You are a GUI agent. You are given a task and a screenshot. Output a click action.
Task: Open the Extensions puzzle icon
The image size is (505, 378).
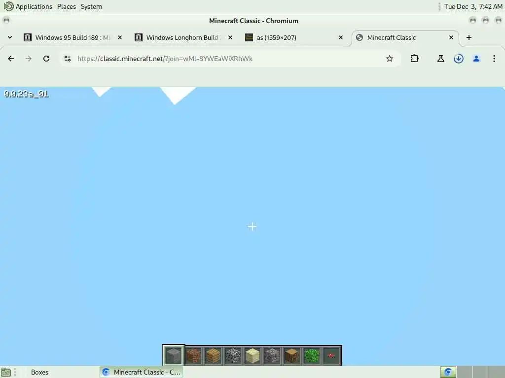tap(414, 59)
